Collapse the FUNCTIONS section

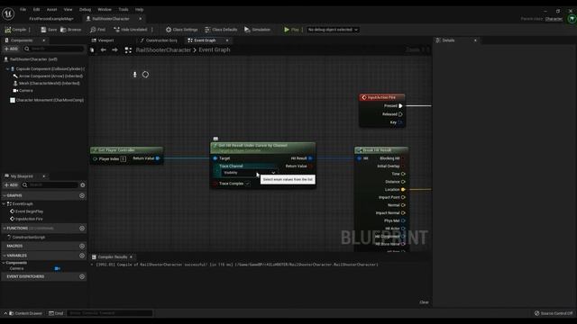pos(5,229)
